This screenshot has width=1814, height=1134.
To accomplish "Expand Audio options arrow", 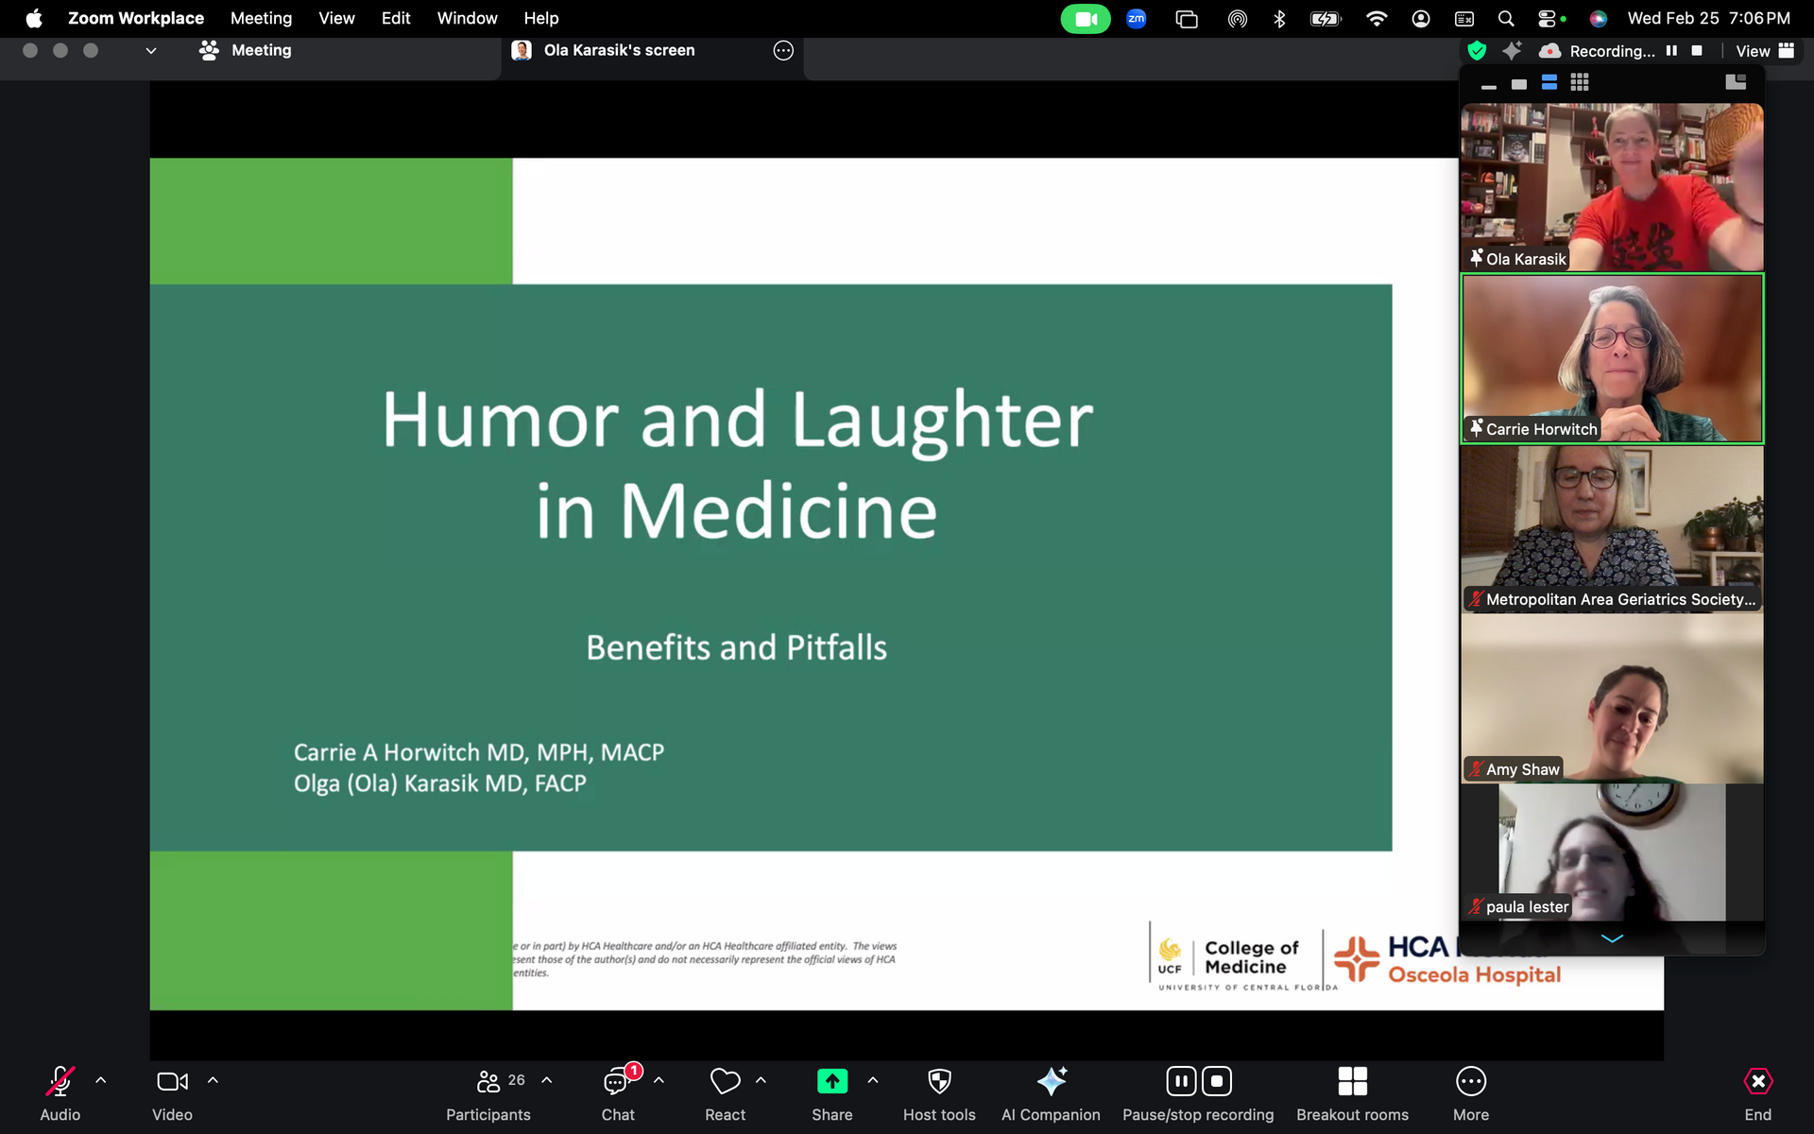I will click(x=101, y=1080).
